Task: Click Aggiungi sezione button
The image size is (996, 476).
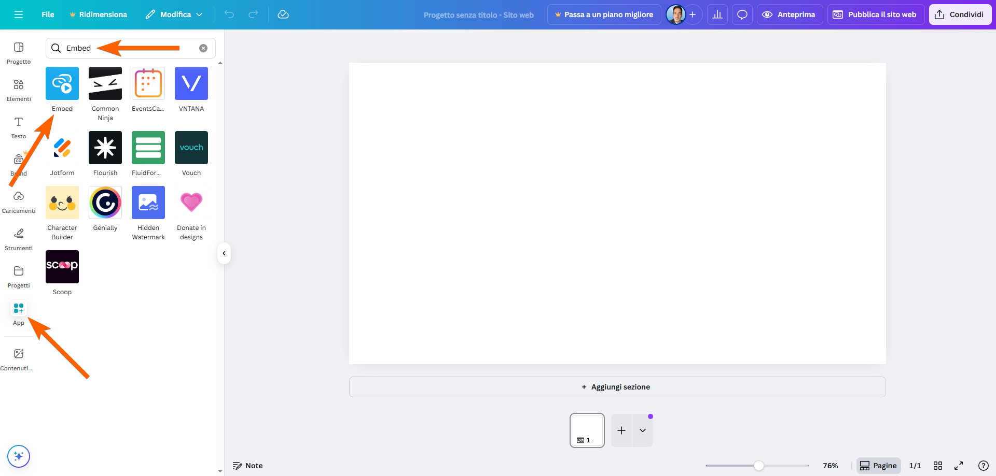Action: 617,387
